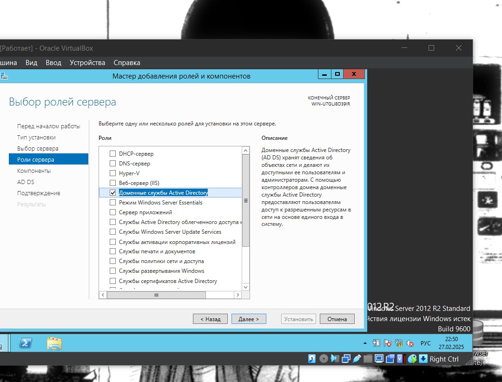
Task: Click wizard title bar server icon
Action: point(4,76)
